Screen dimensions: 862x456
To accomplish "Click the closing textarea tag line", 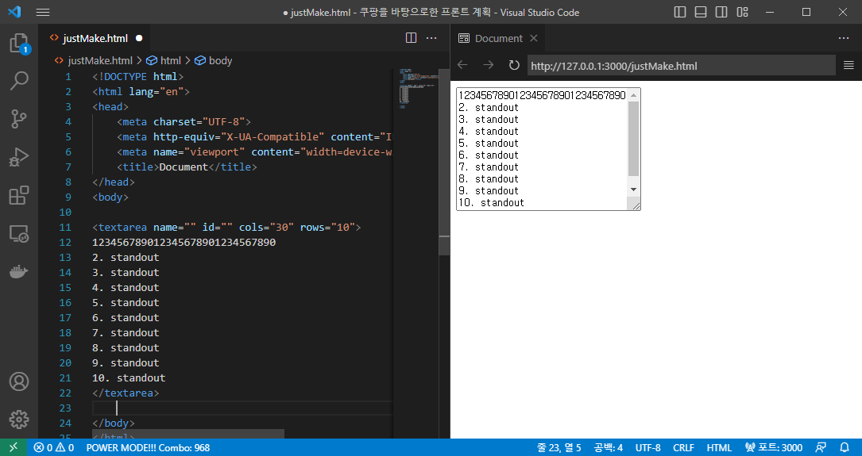I will point(126,393).
